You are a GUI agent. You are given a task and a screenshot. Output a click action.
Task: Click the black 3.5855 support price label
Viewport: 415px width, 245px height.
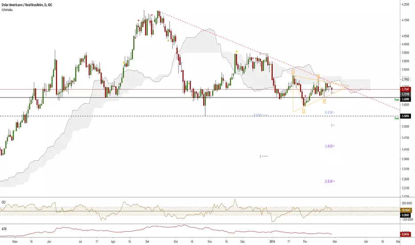click(406, 116)
